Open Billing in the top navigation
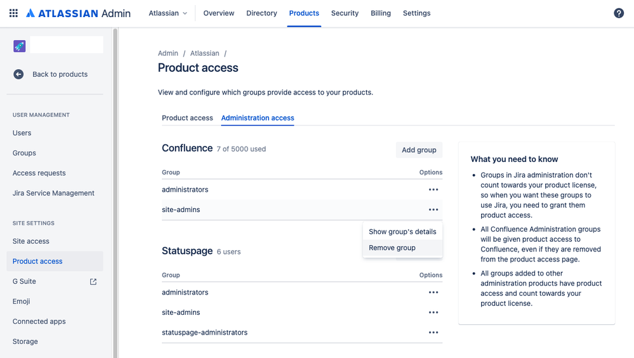Viewport: 634px width, 358px height. (381, 13)
